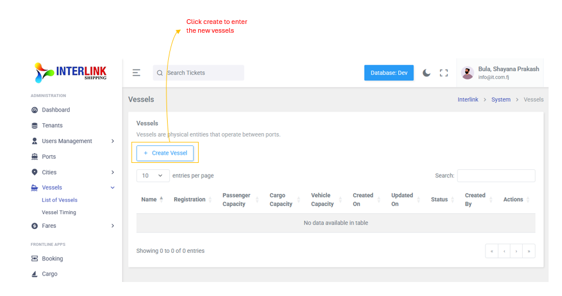
Task: Open Tenants in the sidebar
Action: [52, 126]
